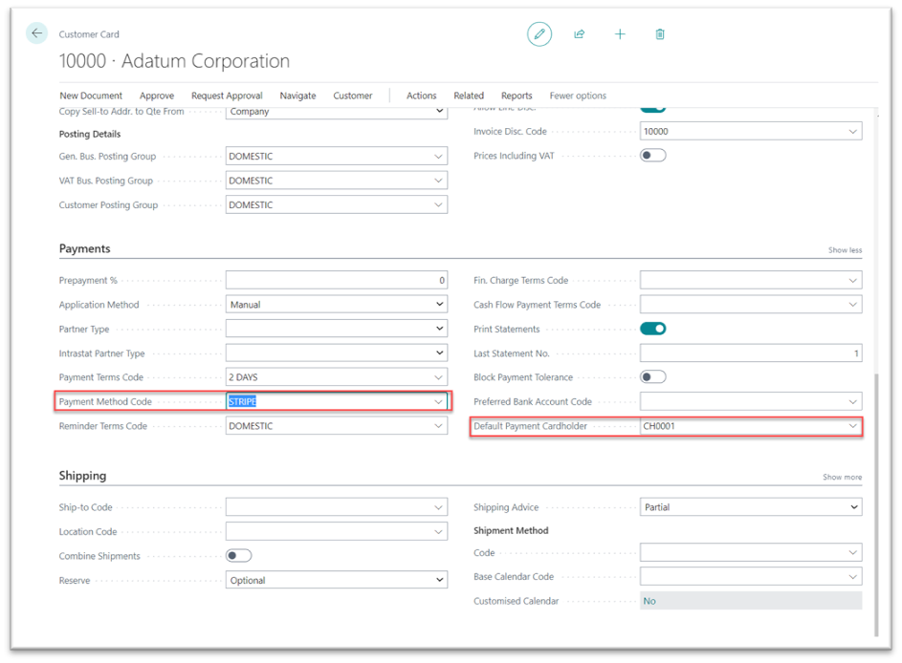Open the Application Method dropdown

point(439,305)
